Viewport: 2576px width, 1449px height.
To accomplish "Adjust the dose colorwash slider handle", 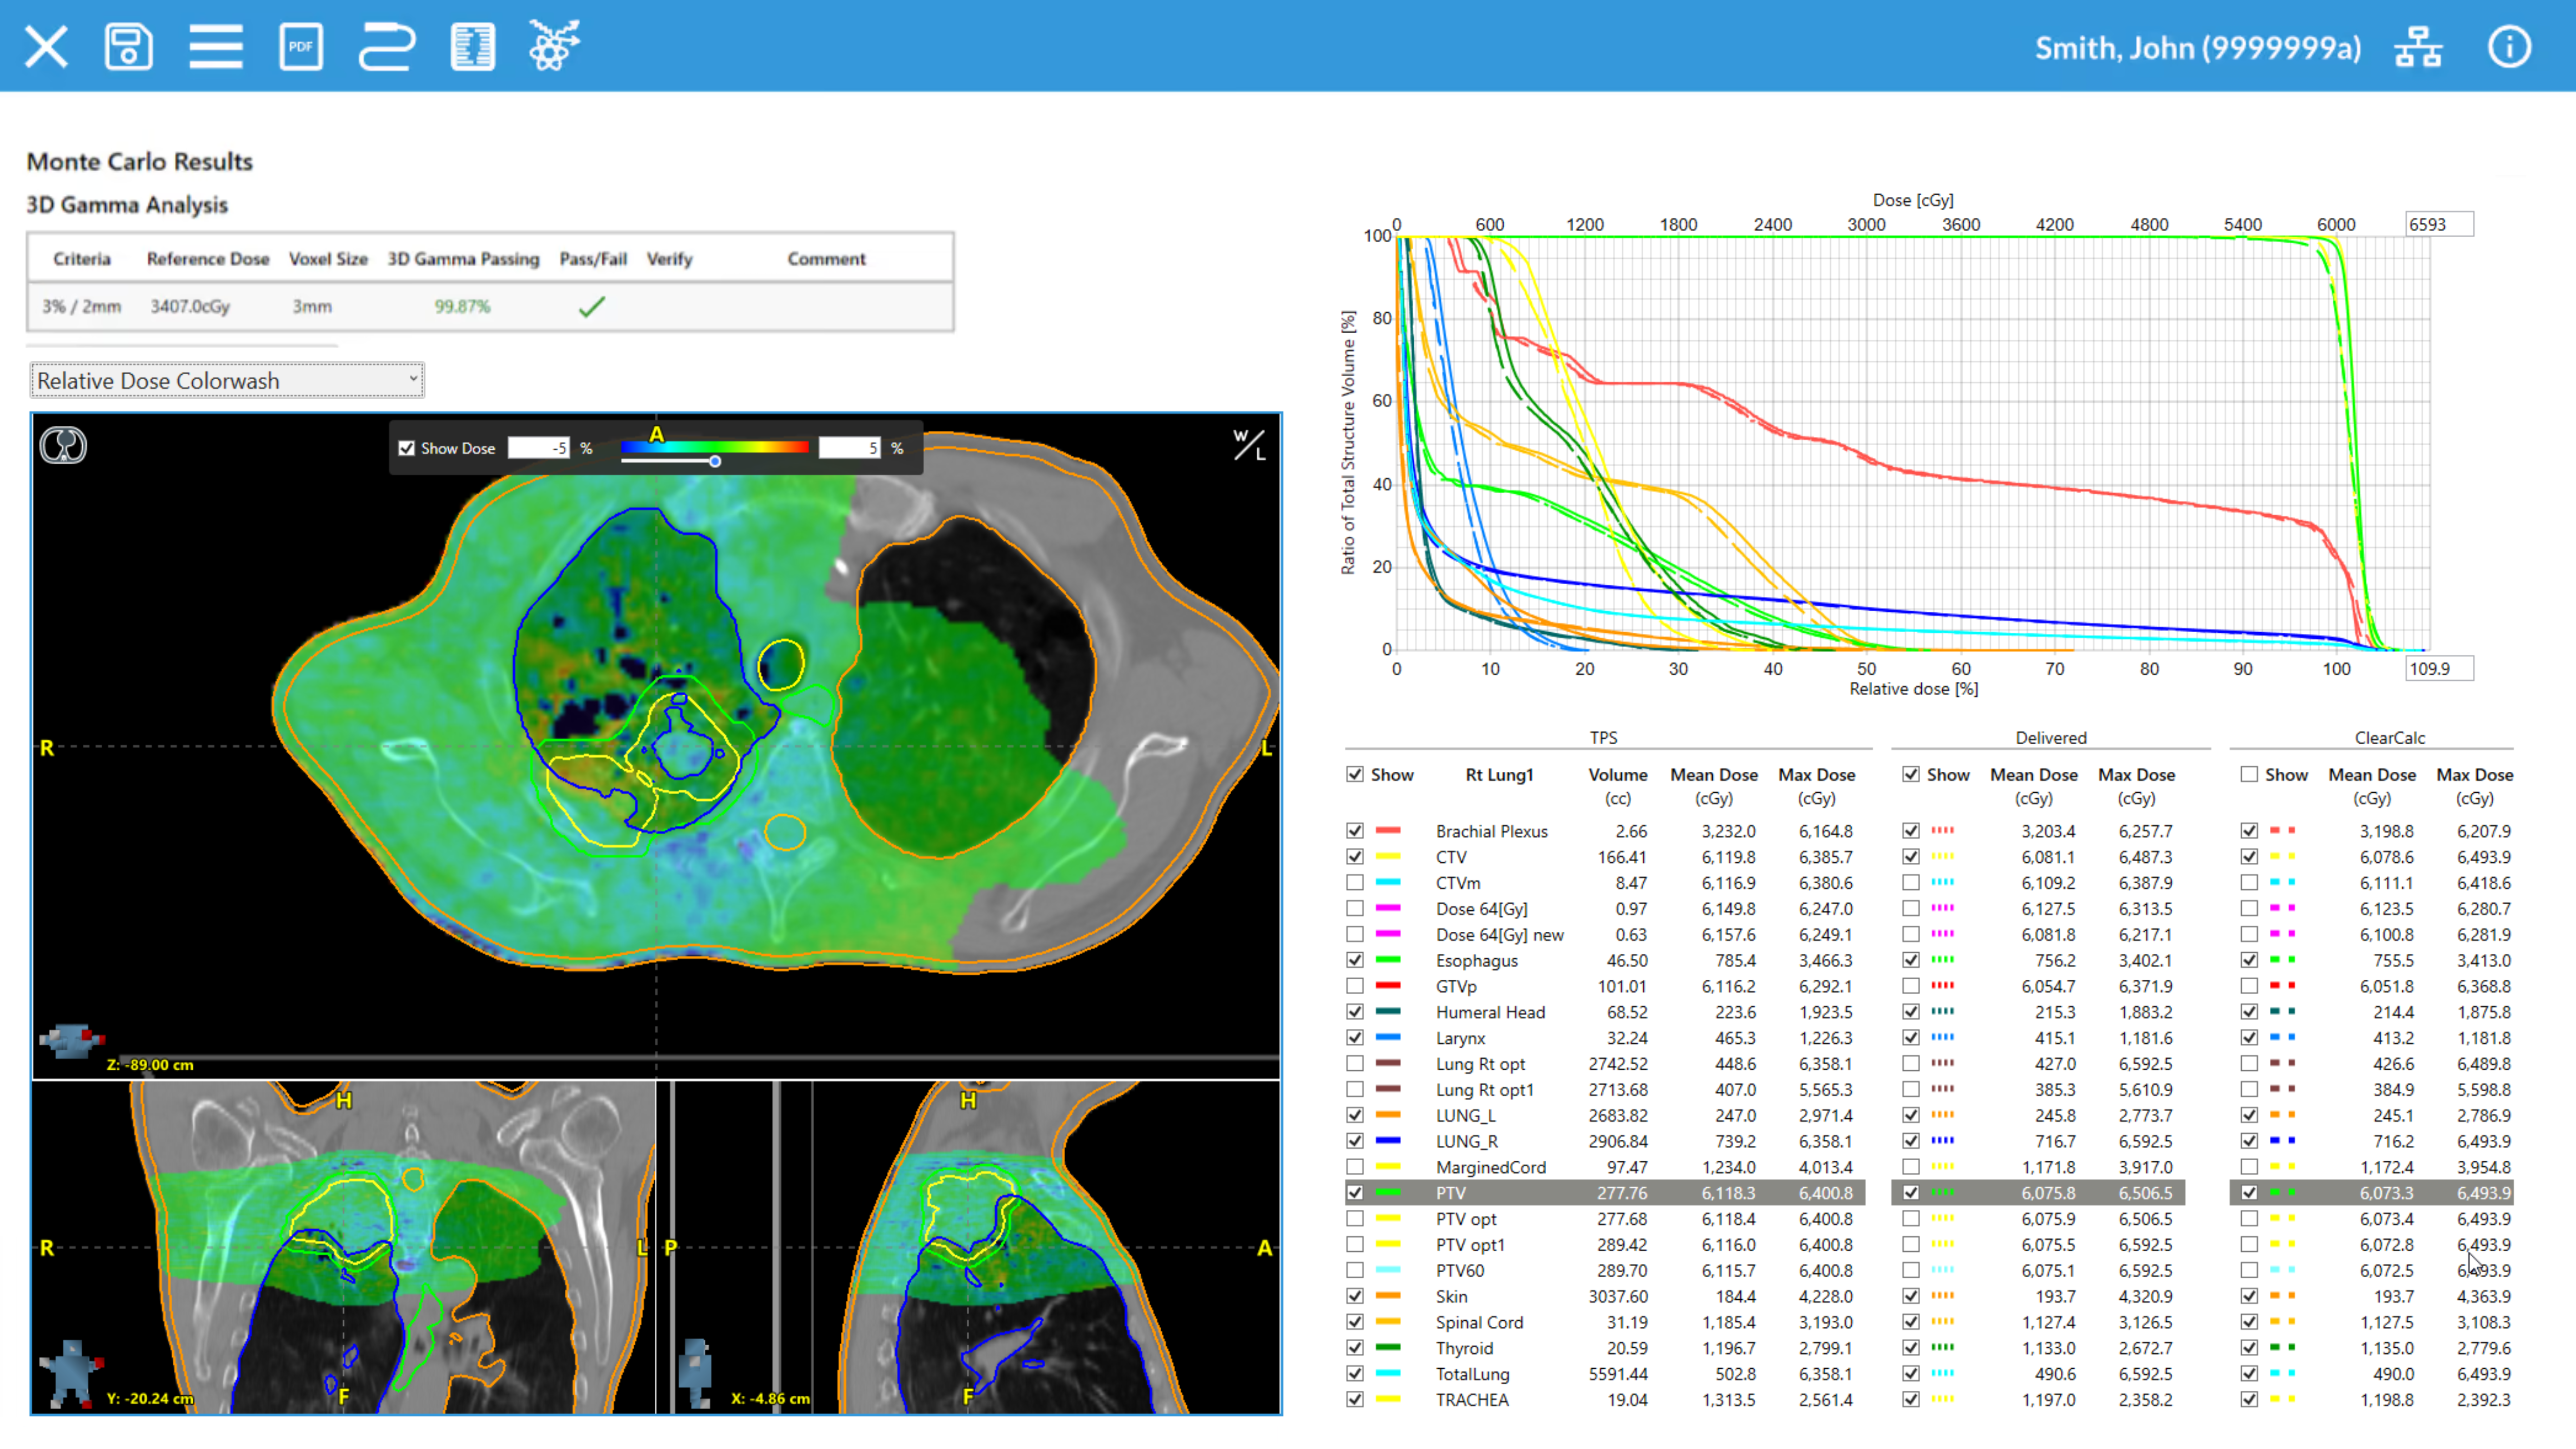I will point(715,461).
